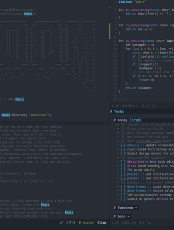Check the 750 words #daily checkbox
The height and width of the screenshot is (230, 174).
[123, 170]
